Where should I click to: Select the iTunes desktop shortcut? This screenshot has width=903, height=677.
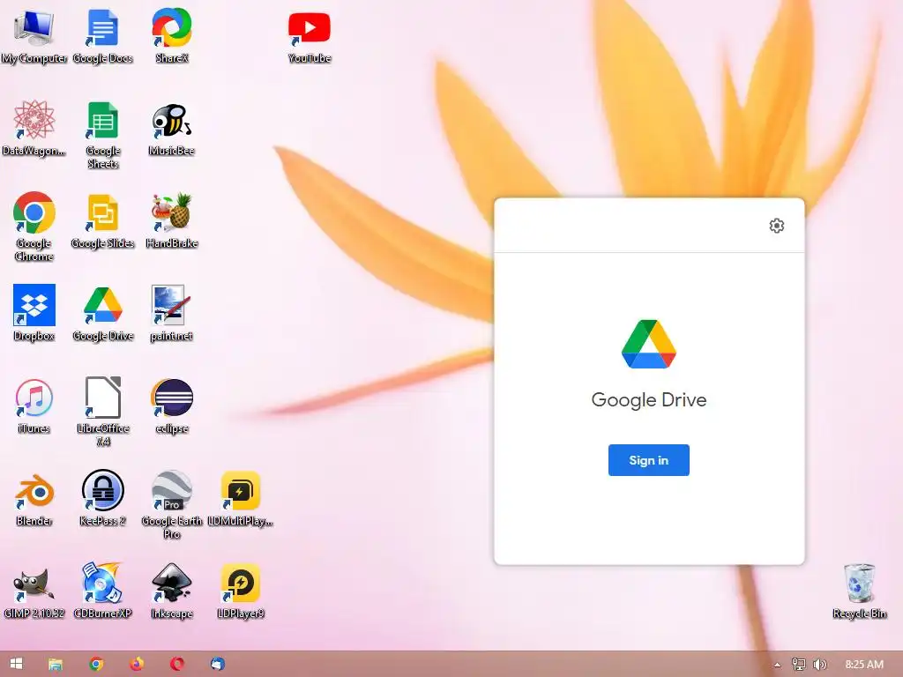(34, 406)
